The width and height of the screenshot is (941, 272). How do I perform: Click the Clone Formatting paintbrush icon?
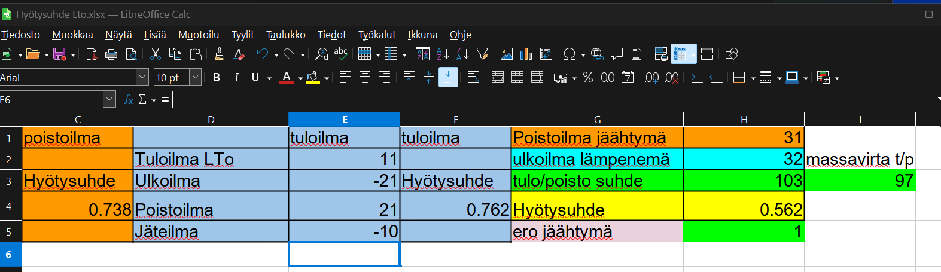point(219,54)
